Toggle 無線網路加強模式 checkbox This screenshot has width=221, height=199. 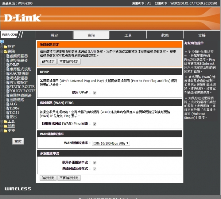coord(95,169)
